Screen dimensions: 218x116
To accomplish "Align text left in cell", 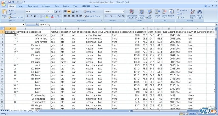I will [x=65, y=16].
